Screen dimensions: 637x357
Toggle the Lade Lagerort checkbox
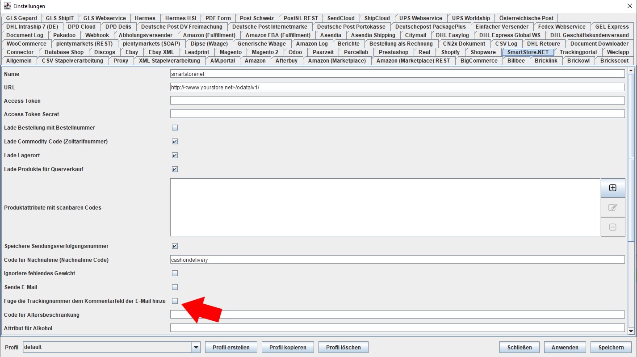tap(175, 155)
